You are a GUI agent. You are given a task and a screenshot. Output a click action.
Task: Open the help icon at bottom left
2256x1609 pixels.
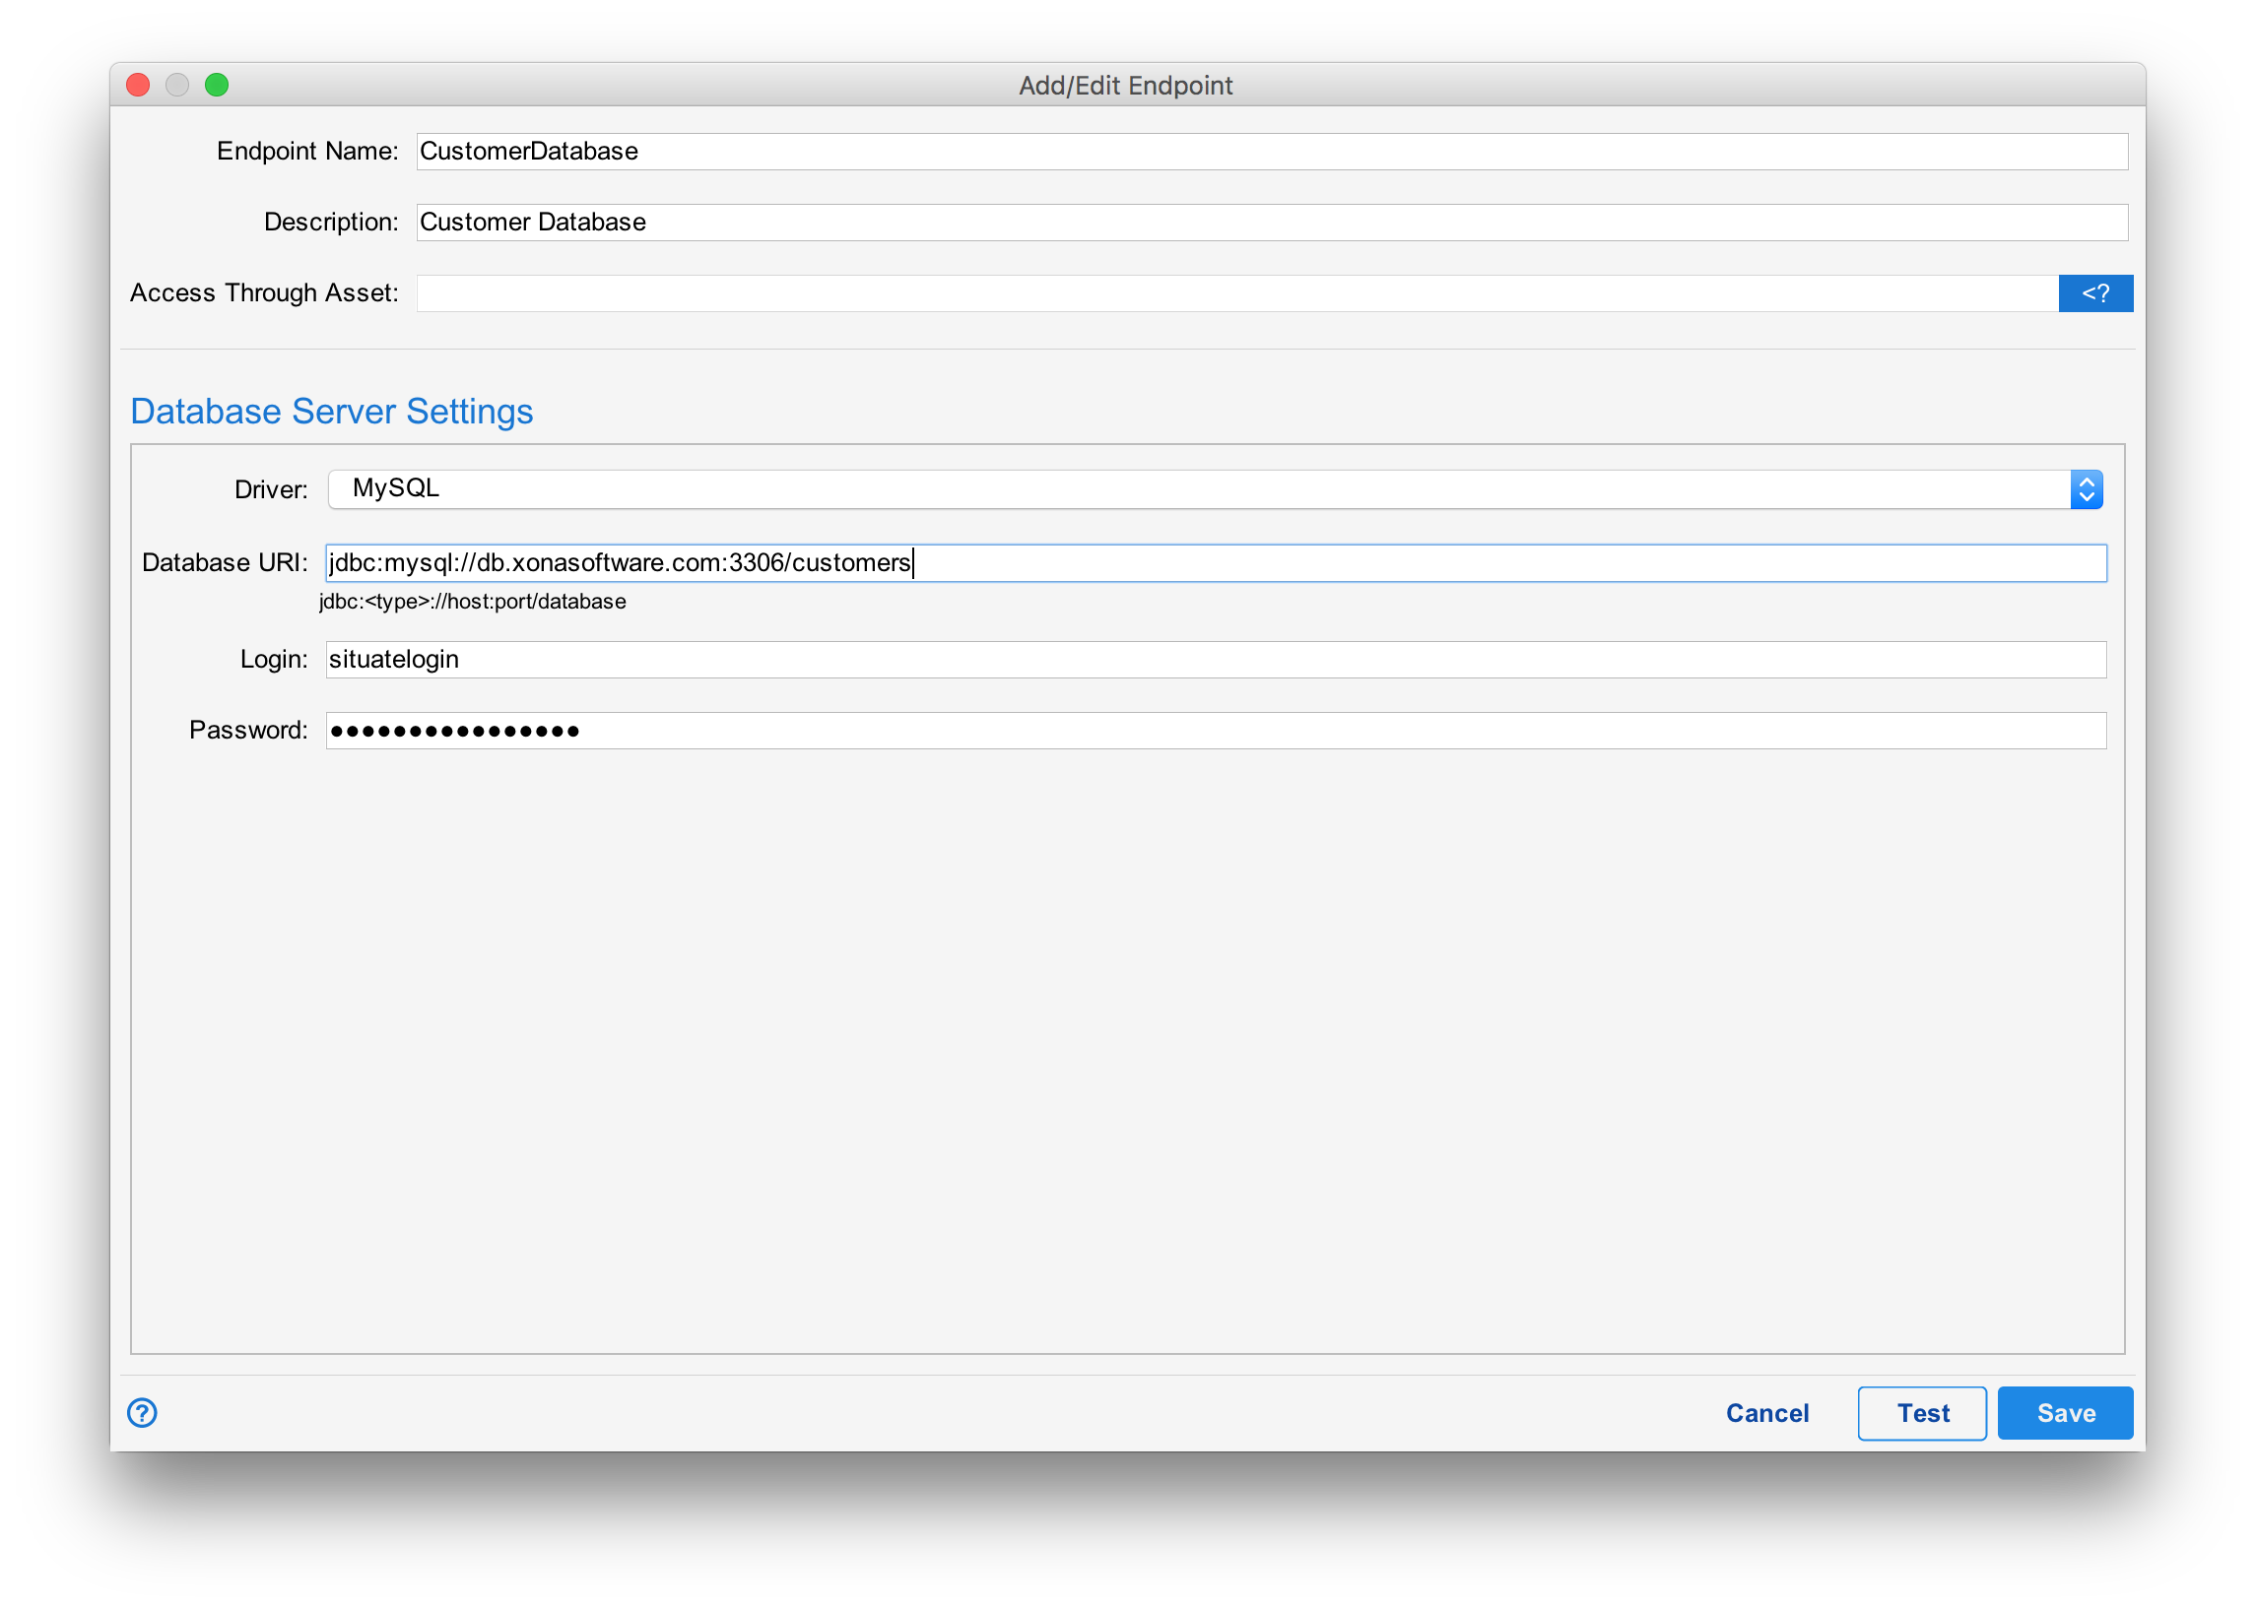[x=142, y=1413]
